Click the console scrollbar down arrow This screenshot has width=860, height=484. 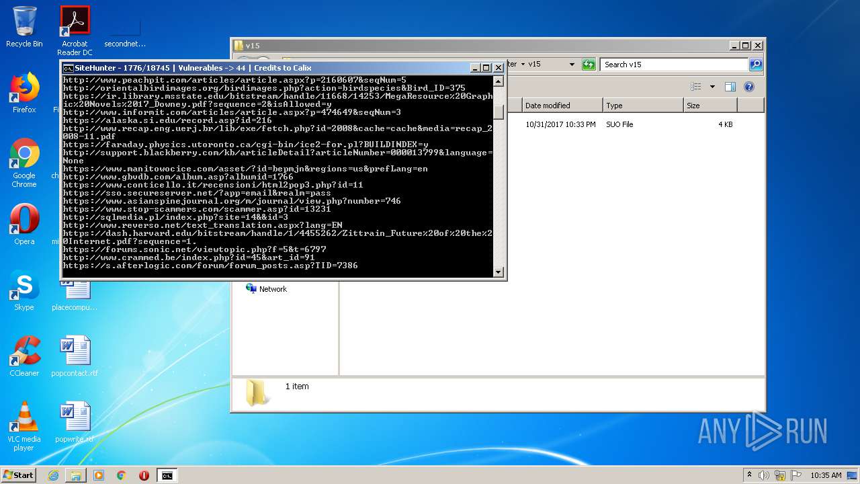[499, 272]
